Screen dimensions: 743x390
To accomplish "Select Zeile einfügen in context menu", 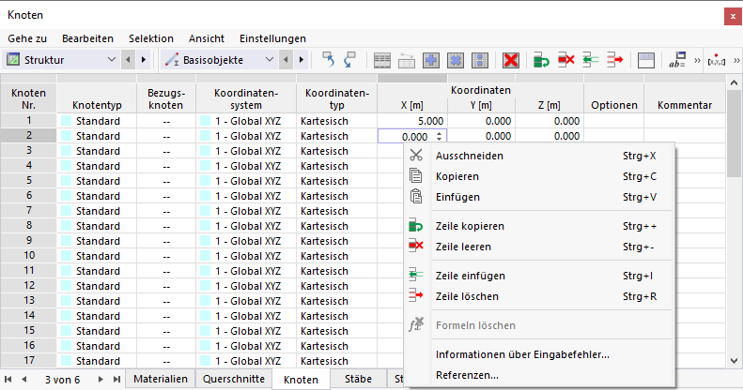I will click(540, 276).
